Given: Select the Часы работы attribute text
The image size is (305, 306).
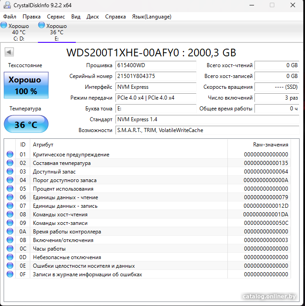Looking at the screenshot, I should point(49,249).
